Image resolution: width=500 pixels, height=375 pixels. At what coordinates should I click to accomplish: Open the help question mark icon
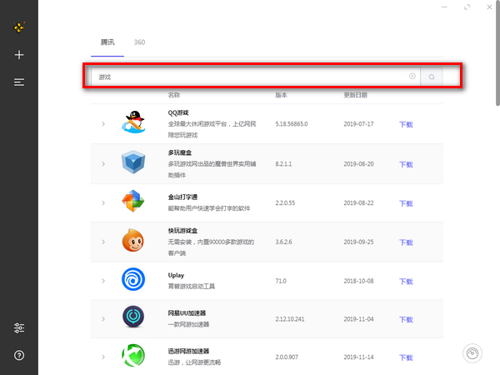click(19, 355)
